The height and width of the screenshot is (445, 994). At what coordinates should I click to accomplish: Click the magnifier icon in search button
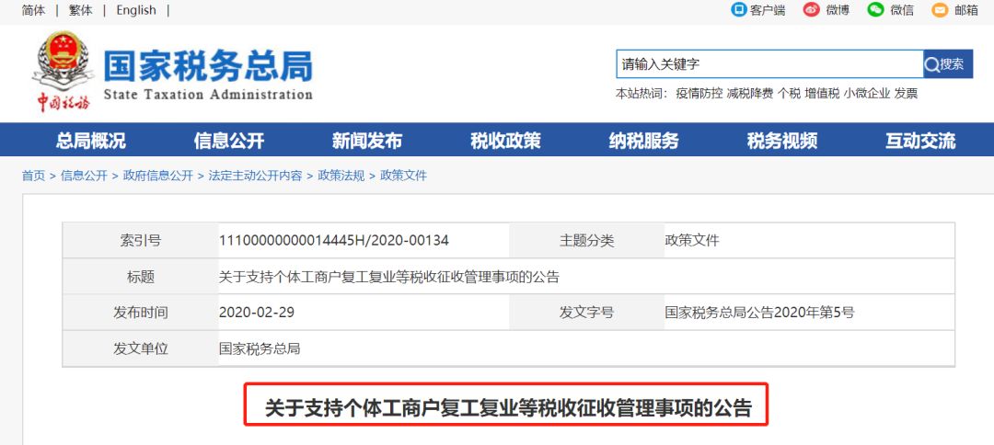click(931, 64)
